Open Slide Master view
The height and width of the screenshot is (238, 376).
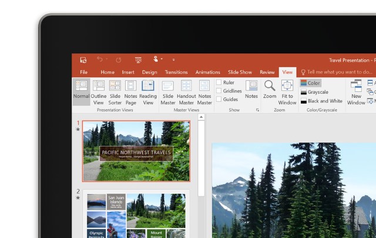(x=168, y=93)
